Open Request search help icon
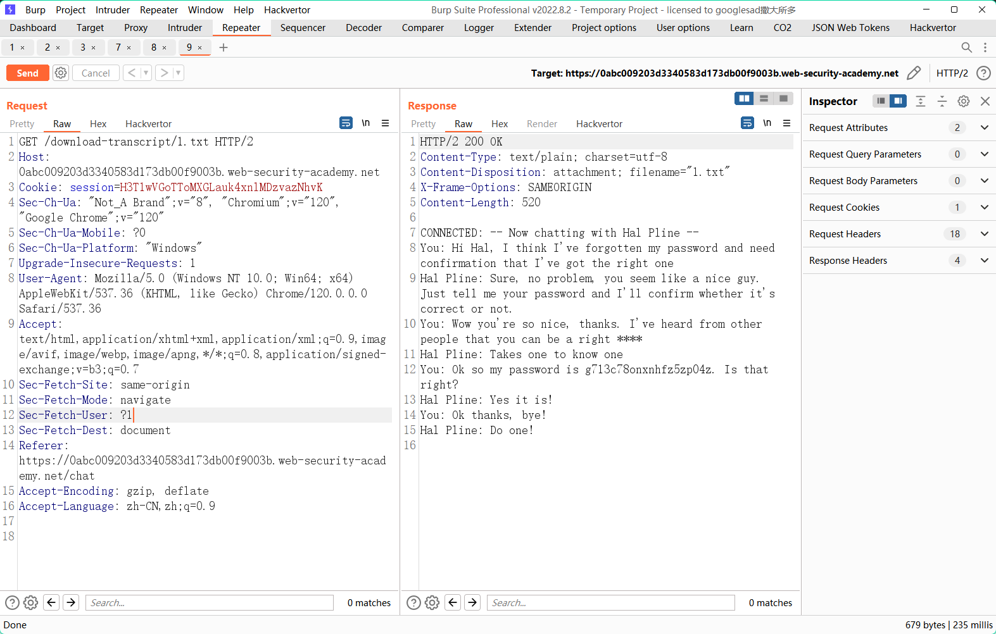 point(12,602)
